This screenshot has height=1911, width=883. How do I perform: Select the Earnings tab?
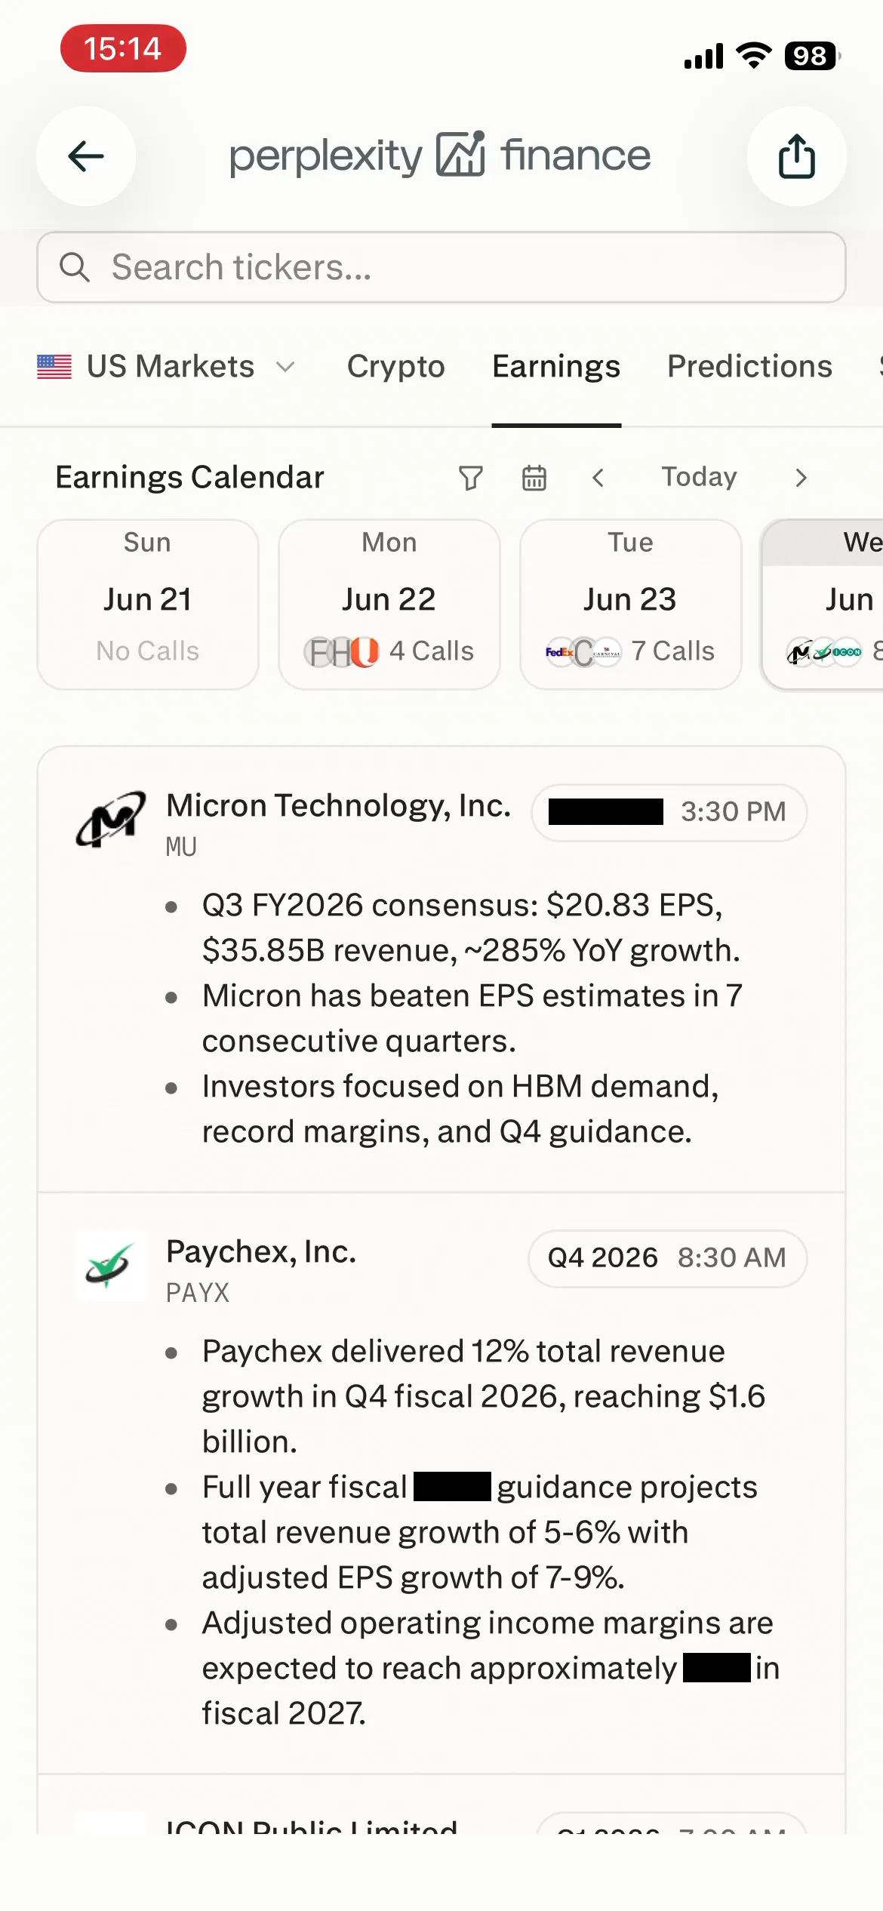(x=556, y=367)
